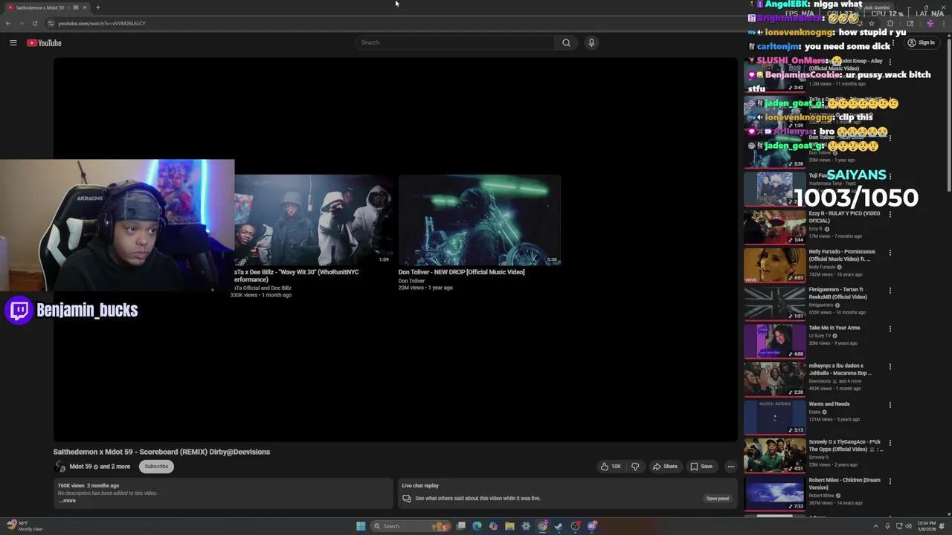Focus the YouTube search field
952x535 pixels.
pyautogui.click(x=455, y=42)
